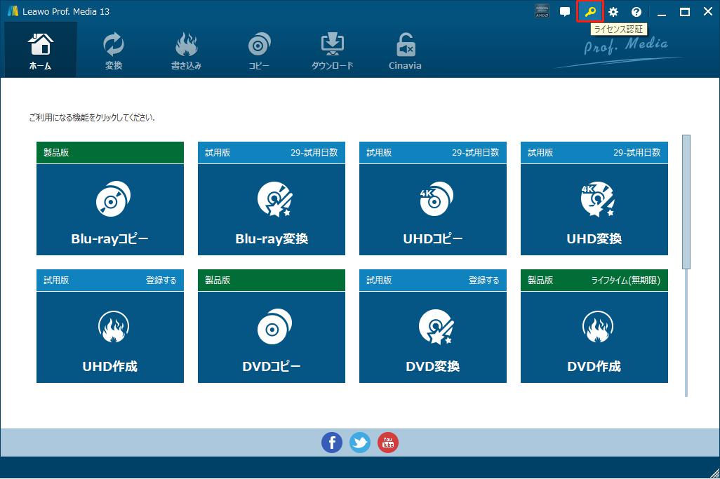Click the ご利用になる機能をクリックしてください instruction text
Screen dimensions: 720x479
(92, 118)
